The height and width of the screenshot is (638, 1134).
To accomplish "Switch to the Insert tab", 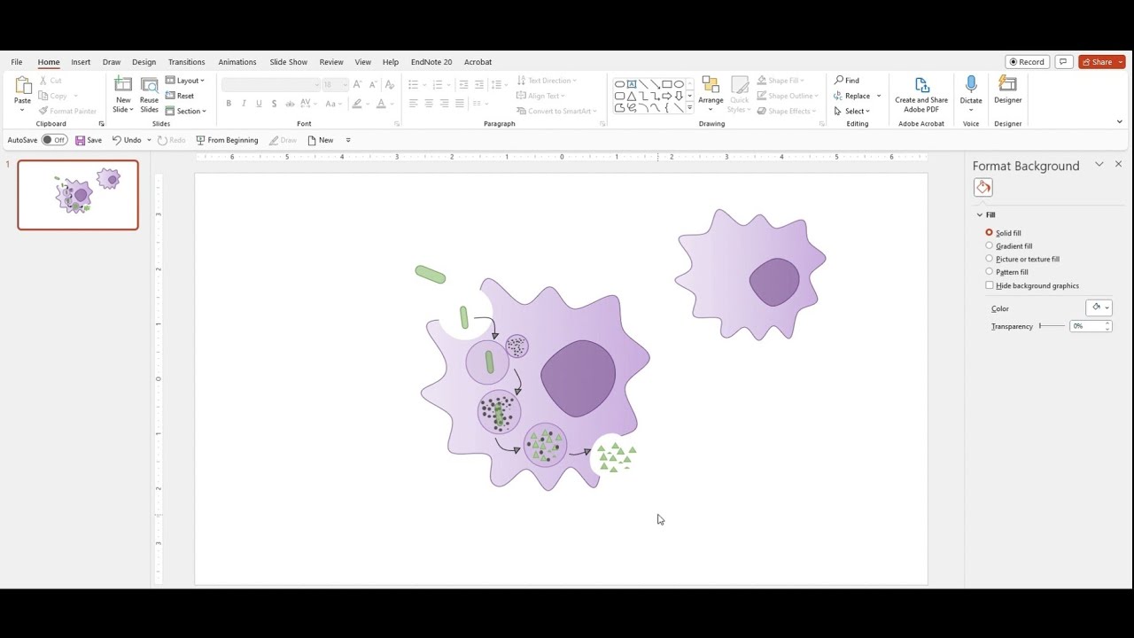I will point(81,62).
